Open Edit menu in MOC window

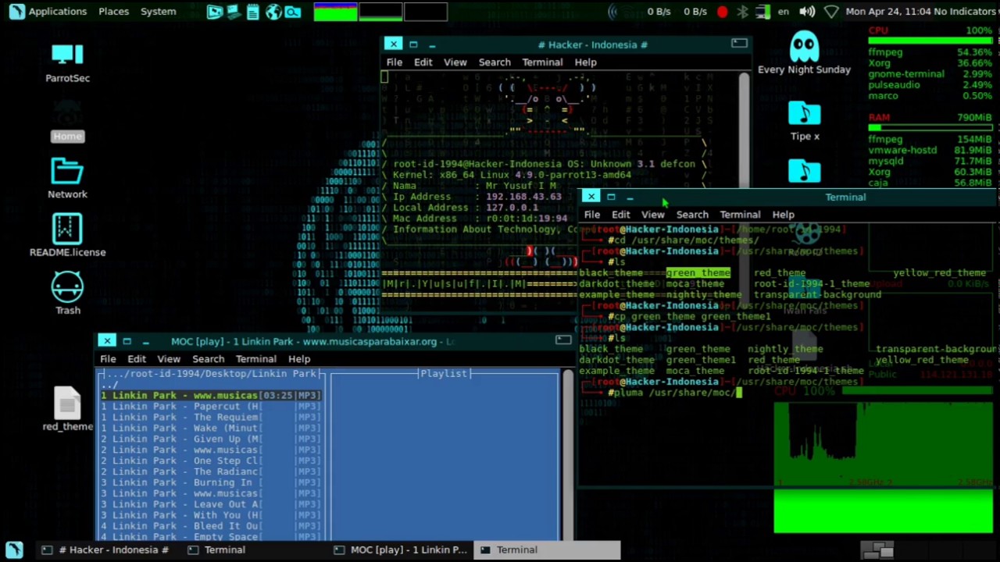click(x=137, y=359)
